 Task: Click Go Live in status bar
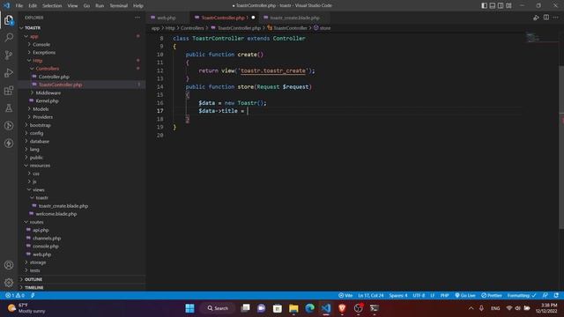pos(465,296)
